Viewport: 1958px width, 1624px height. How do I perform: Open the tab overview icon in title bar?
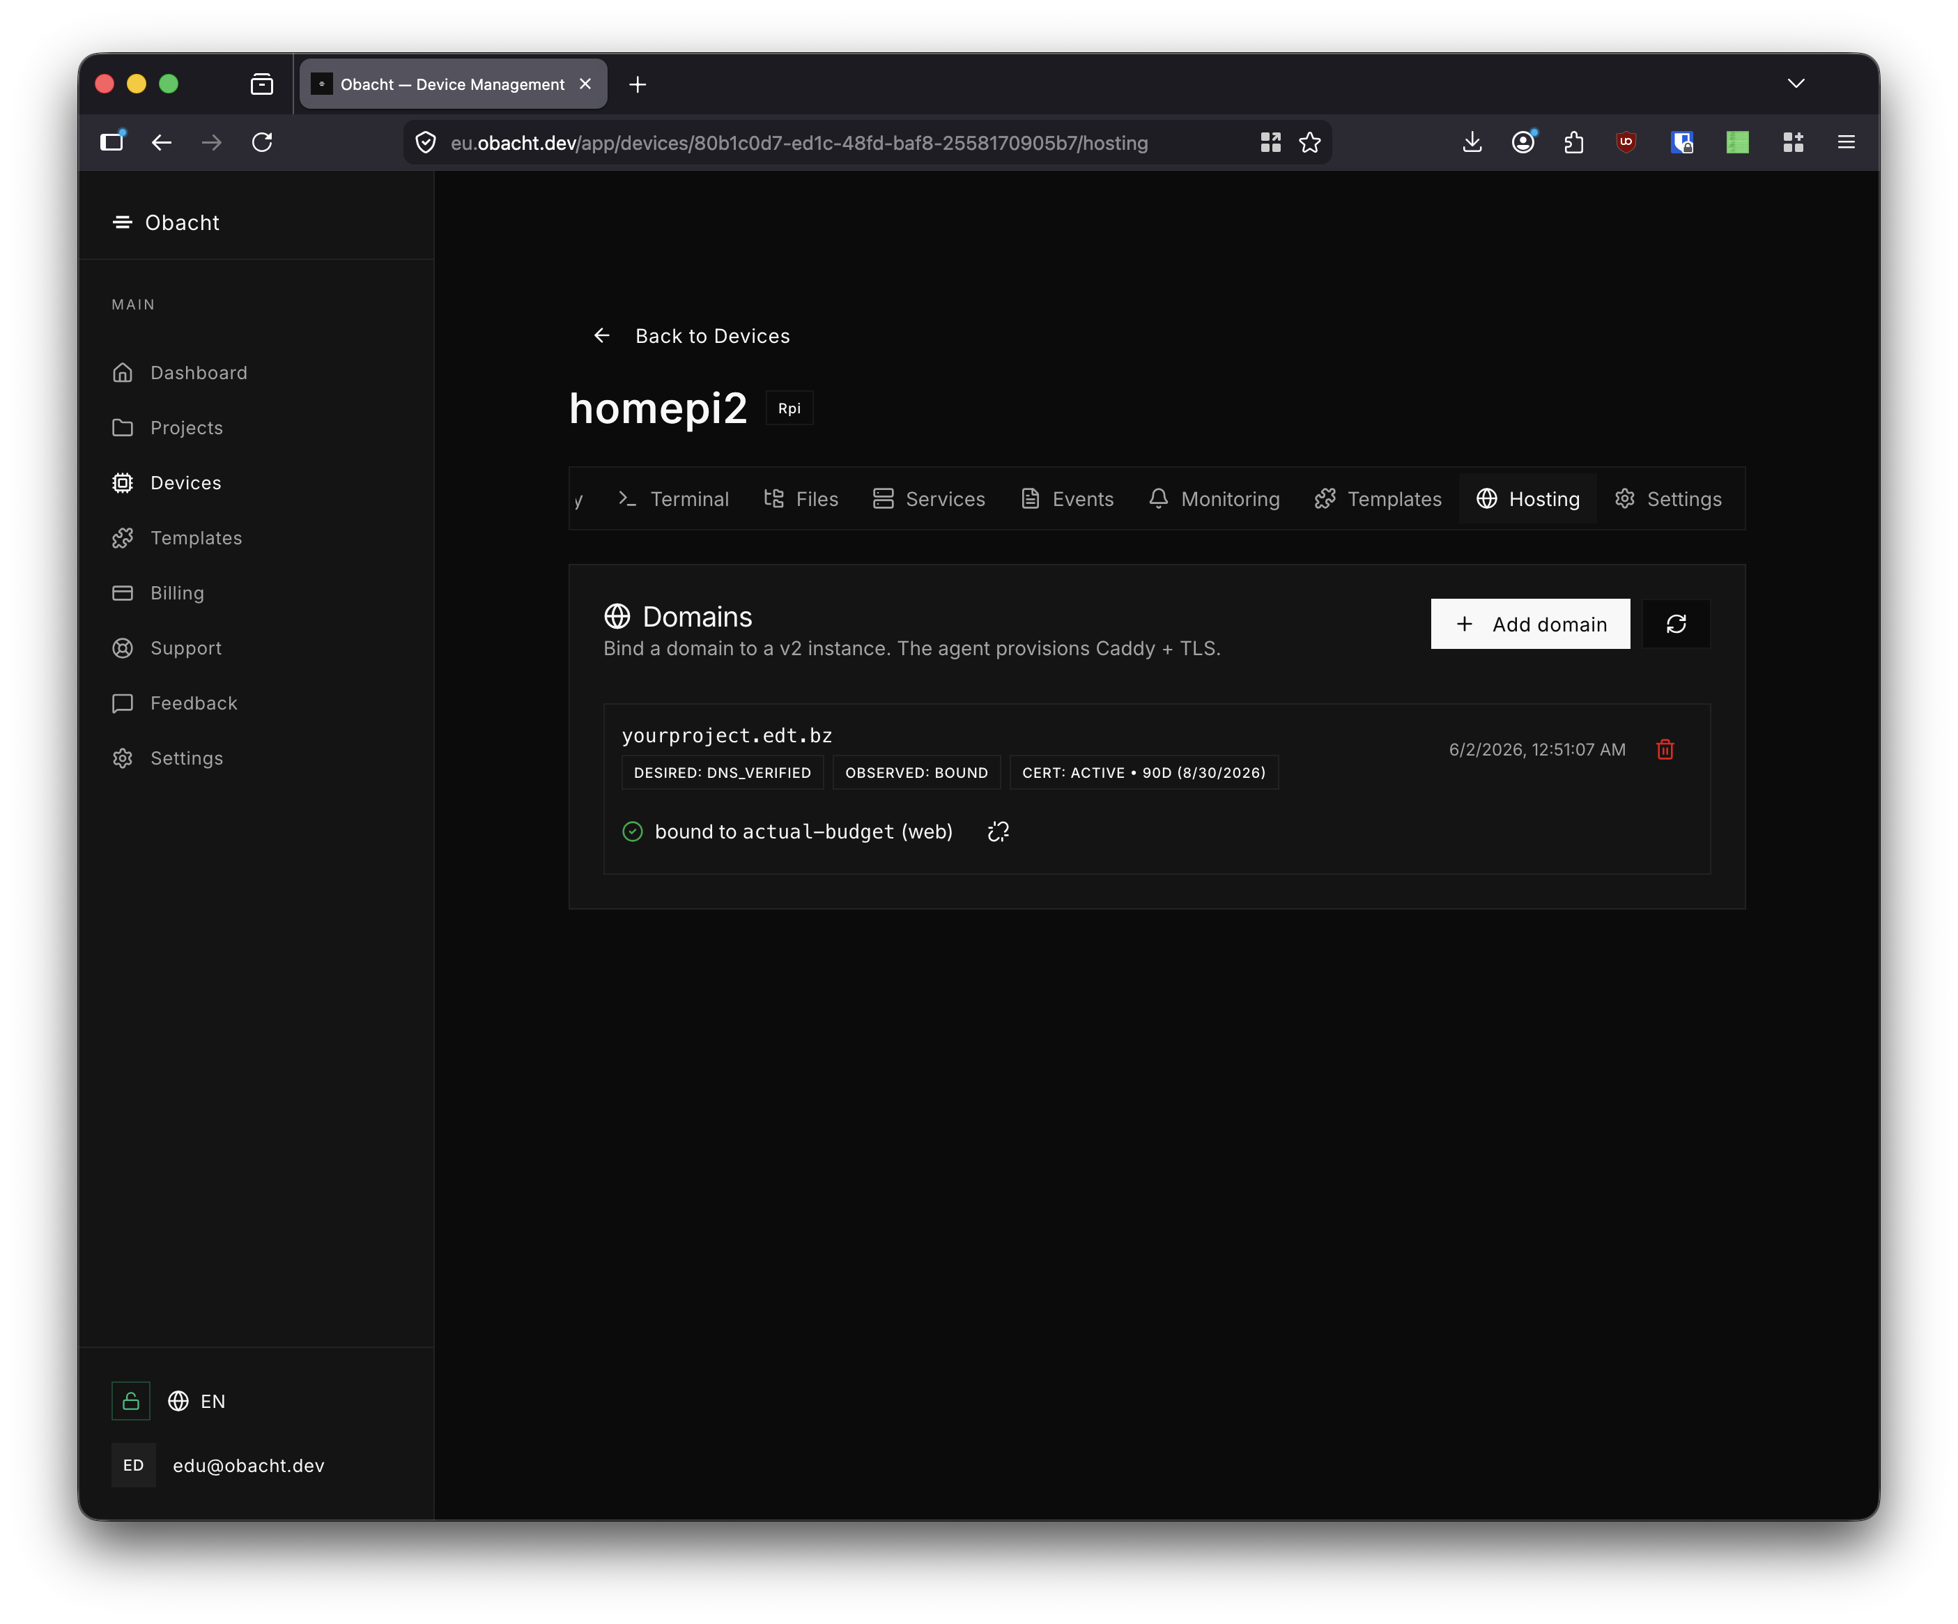pos(262,84)
